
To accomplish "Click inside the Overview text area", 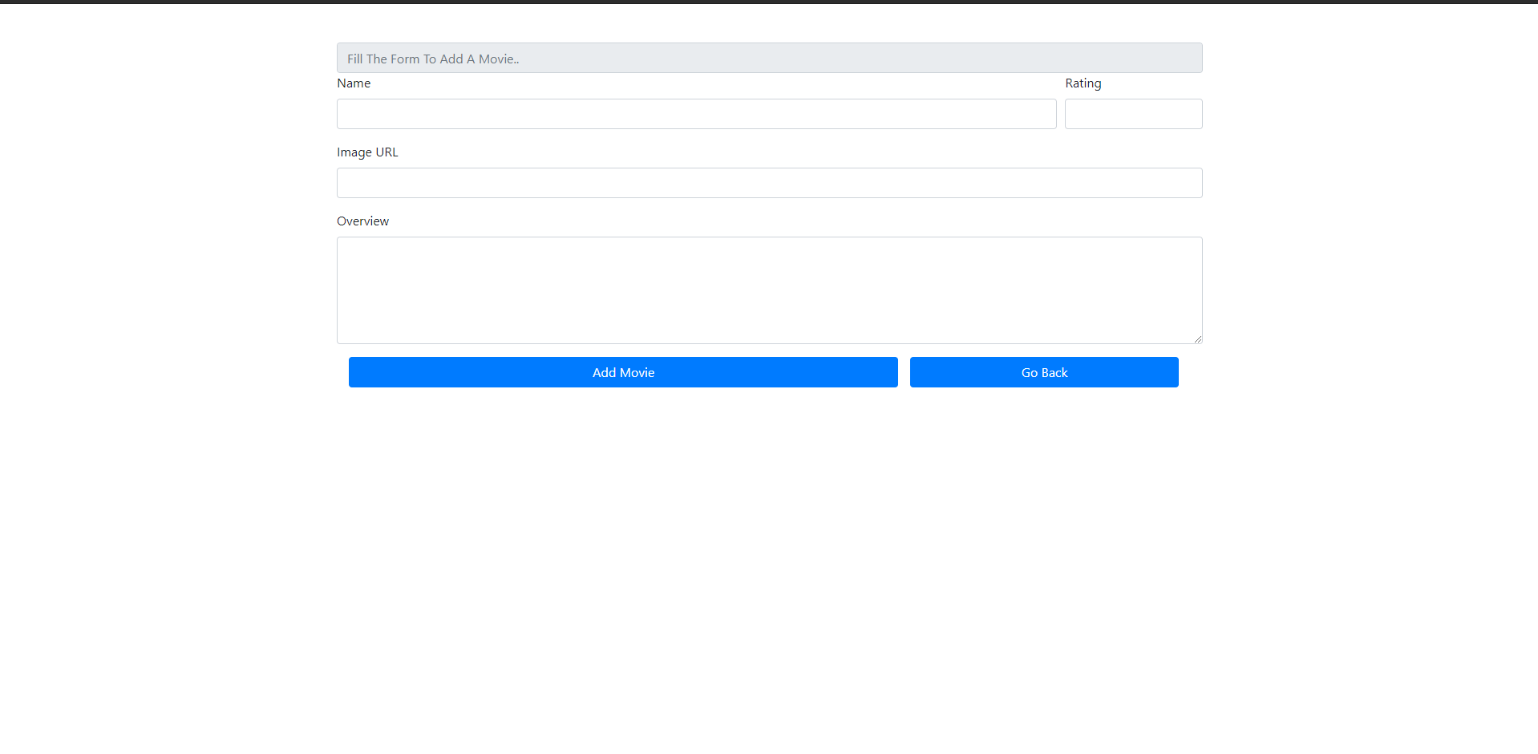I will point(769,289).
